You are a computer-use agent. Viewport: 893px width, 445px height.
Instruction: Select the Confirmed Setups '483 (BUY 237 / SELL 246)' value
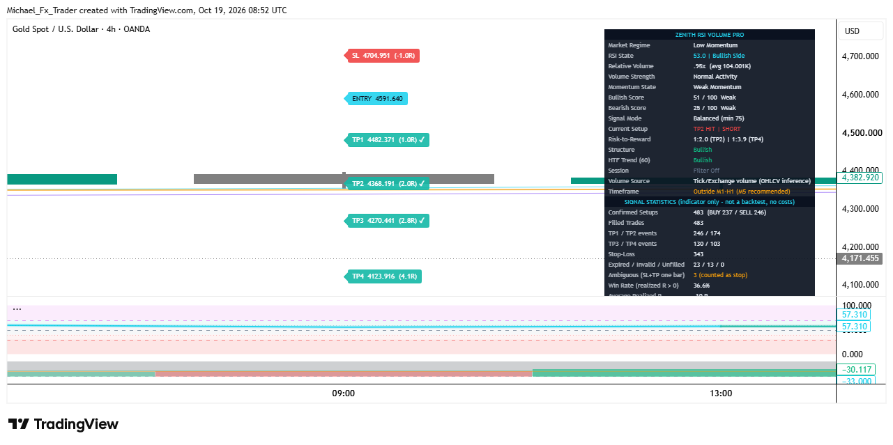pos(729,212)
